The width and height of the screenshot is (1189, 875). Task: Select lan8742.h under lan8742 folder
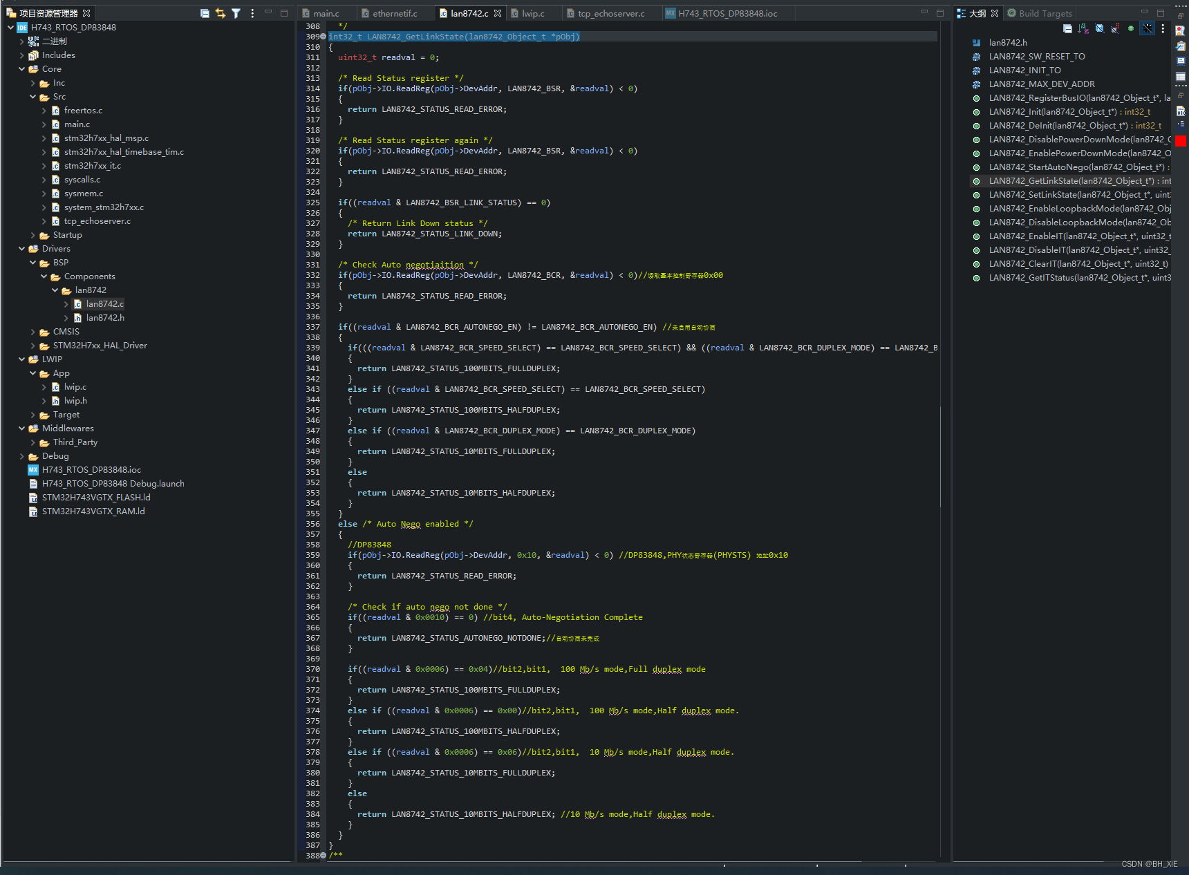(x=105, y=318)
